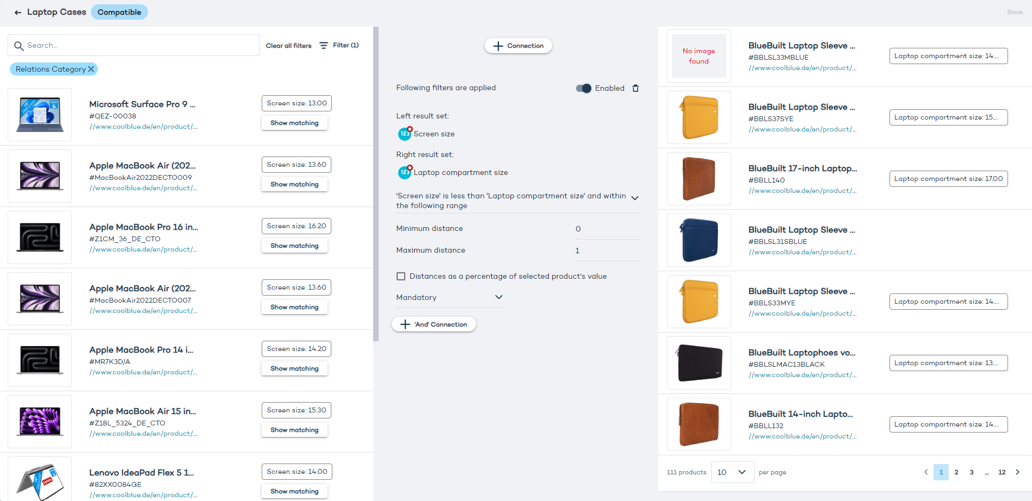Viewport: 1032px width, 501px height.
Task: Click the magnifier search icon
Action: tap(18, 46)
